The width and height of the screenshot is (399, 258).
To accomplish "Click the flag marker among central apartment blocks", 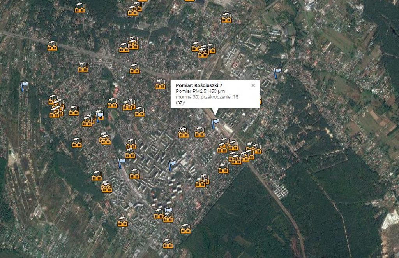I will coord(171,165).
